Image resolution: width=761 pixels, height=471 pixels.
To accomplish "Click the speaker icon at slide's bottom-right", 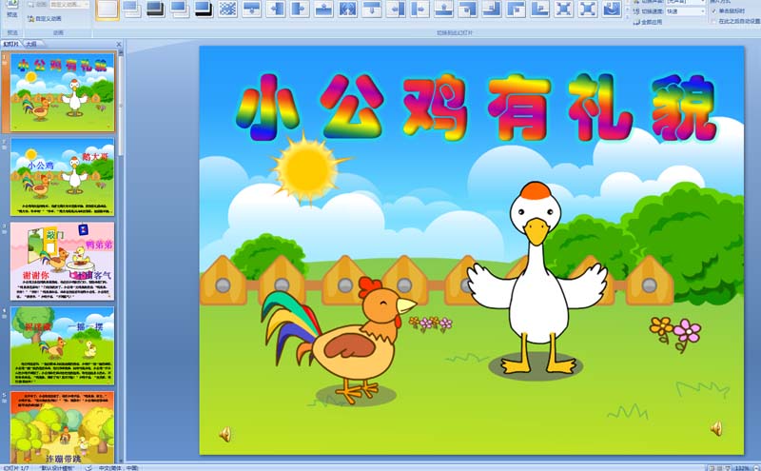I will pyautogui.click(x=715, y=428).
